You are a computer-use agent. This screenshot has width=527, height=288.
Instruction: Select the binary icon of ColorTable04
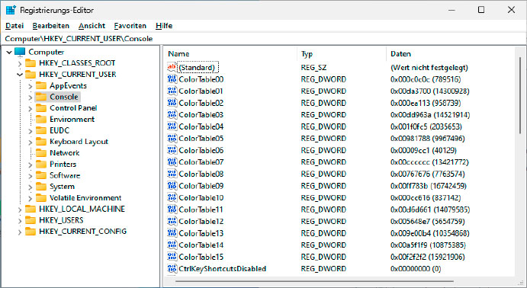tap(172, 126)
